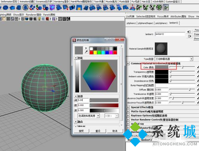Click the eyedropper in color picker
This screenshot has height=151, width=199.
86,52
